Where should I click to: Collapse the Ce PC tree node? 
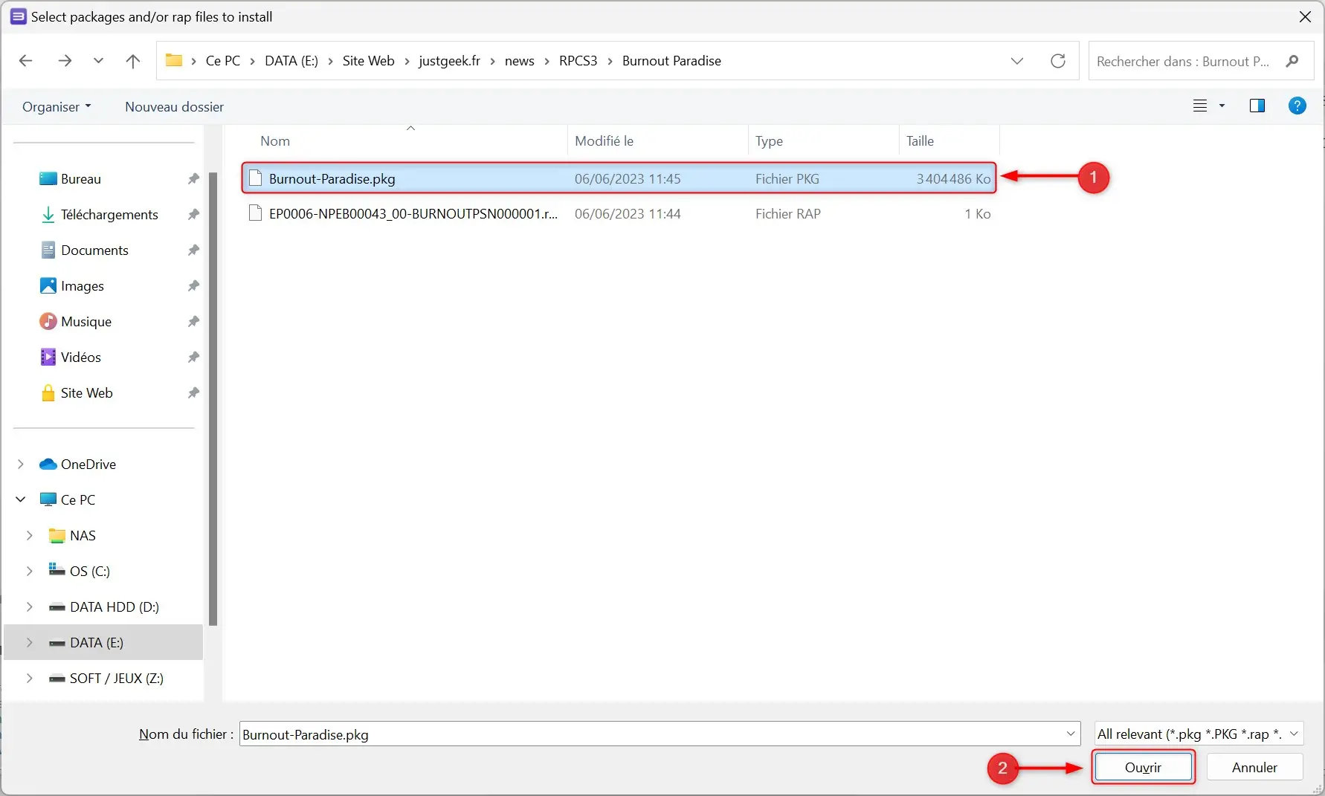pos(21,499)
